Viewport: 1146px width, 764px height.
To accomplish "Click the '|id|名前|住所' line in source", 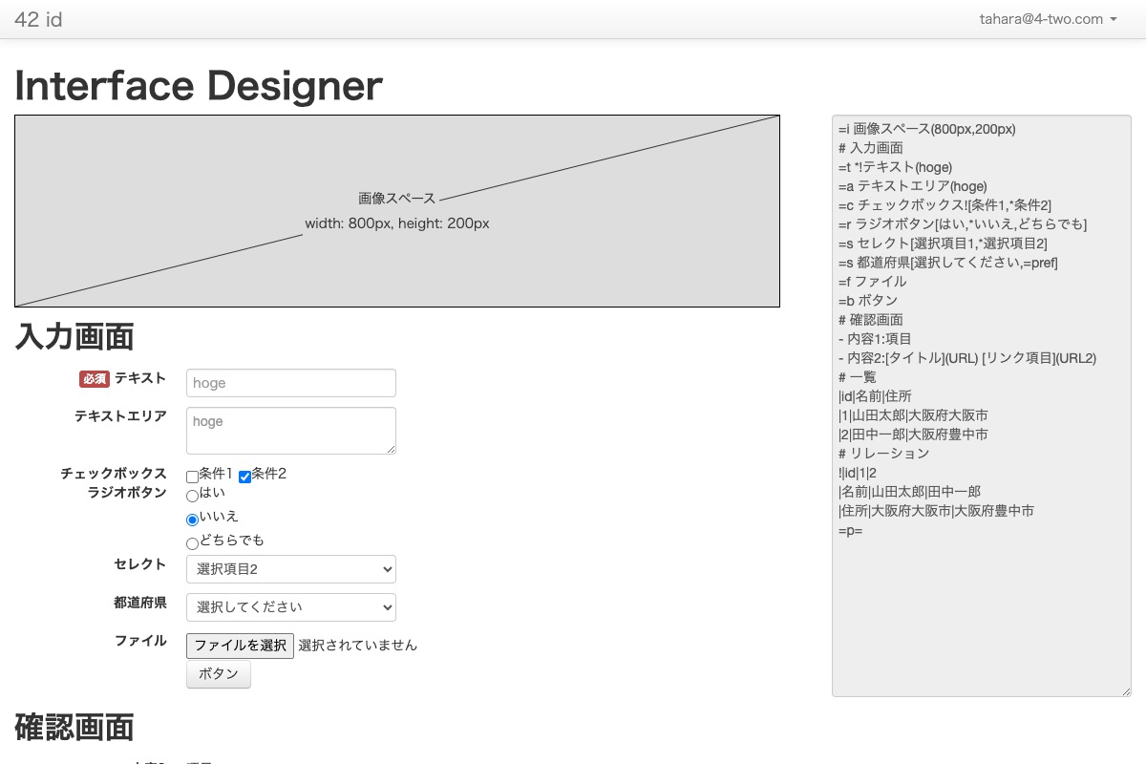I will coord(875,396).
